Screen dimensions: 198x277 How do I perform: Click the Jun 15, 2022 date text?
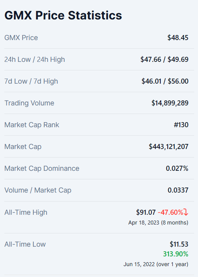click(x=139, y=264)
